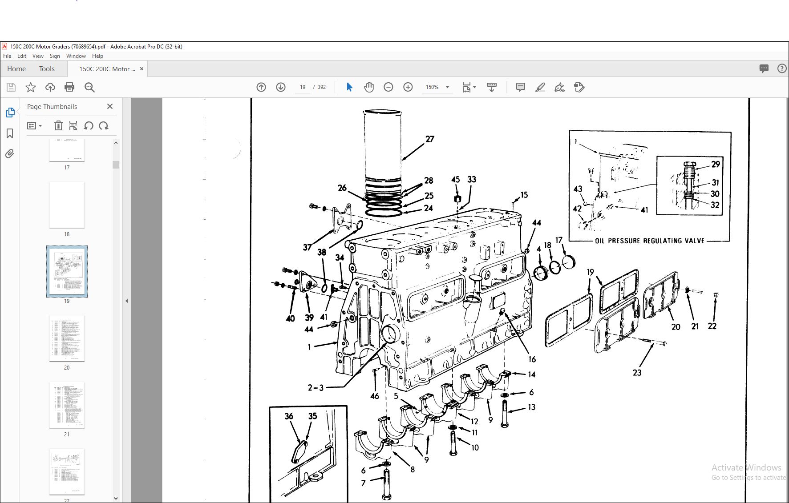Image resolution: width=789 pixels, height=503 pixels.
Task: Activate the hand pan tool
Action: 369,87
